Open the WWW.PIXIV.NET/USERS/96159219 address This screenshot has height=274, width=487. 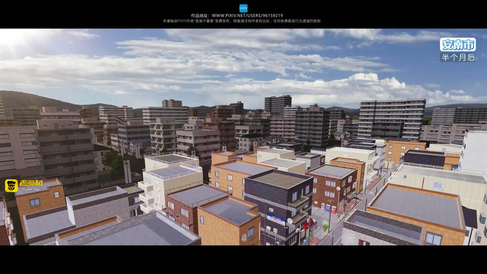click(247, 15)
